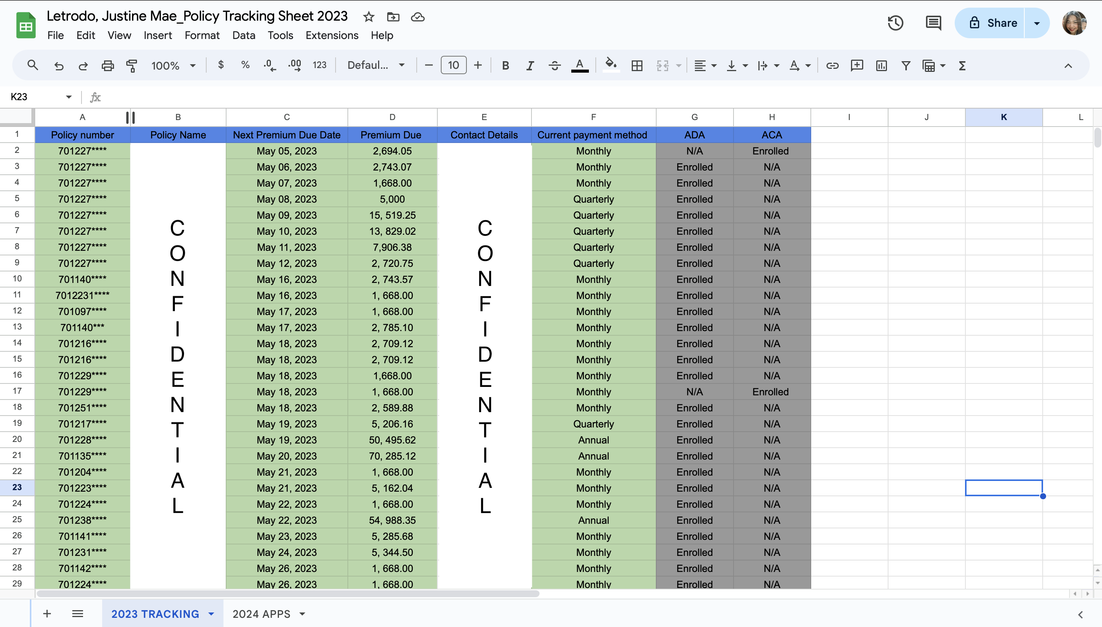
Task: Open the zoom 100% dropdown
Action: pyautogui.click(x=173, y=65)
